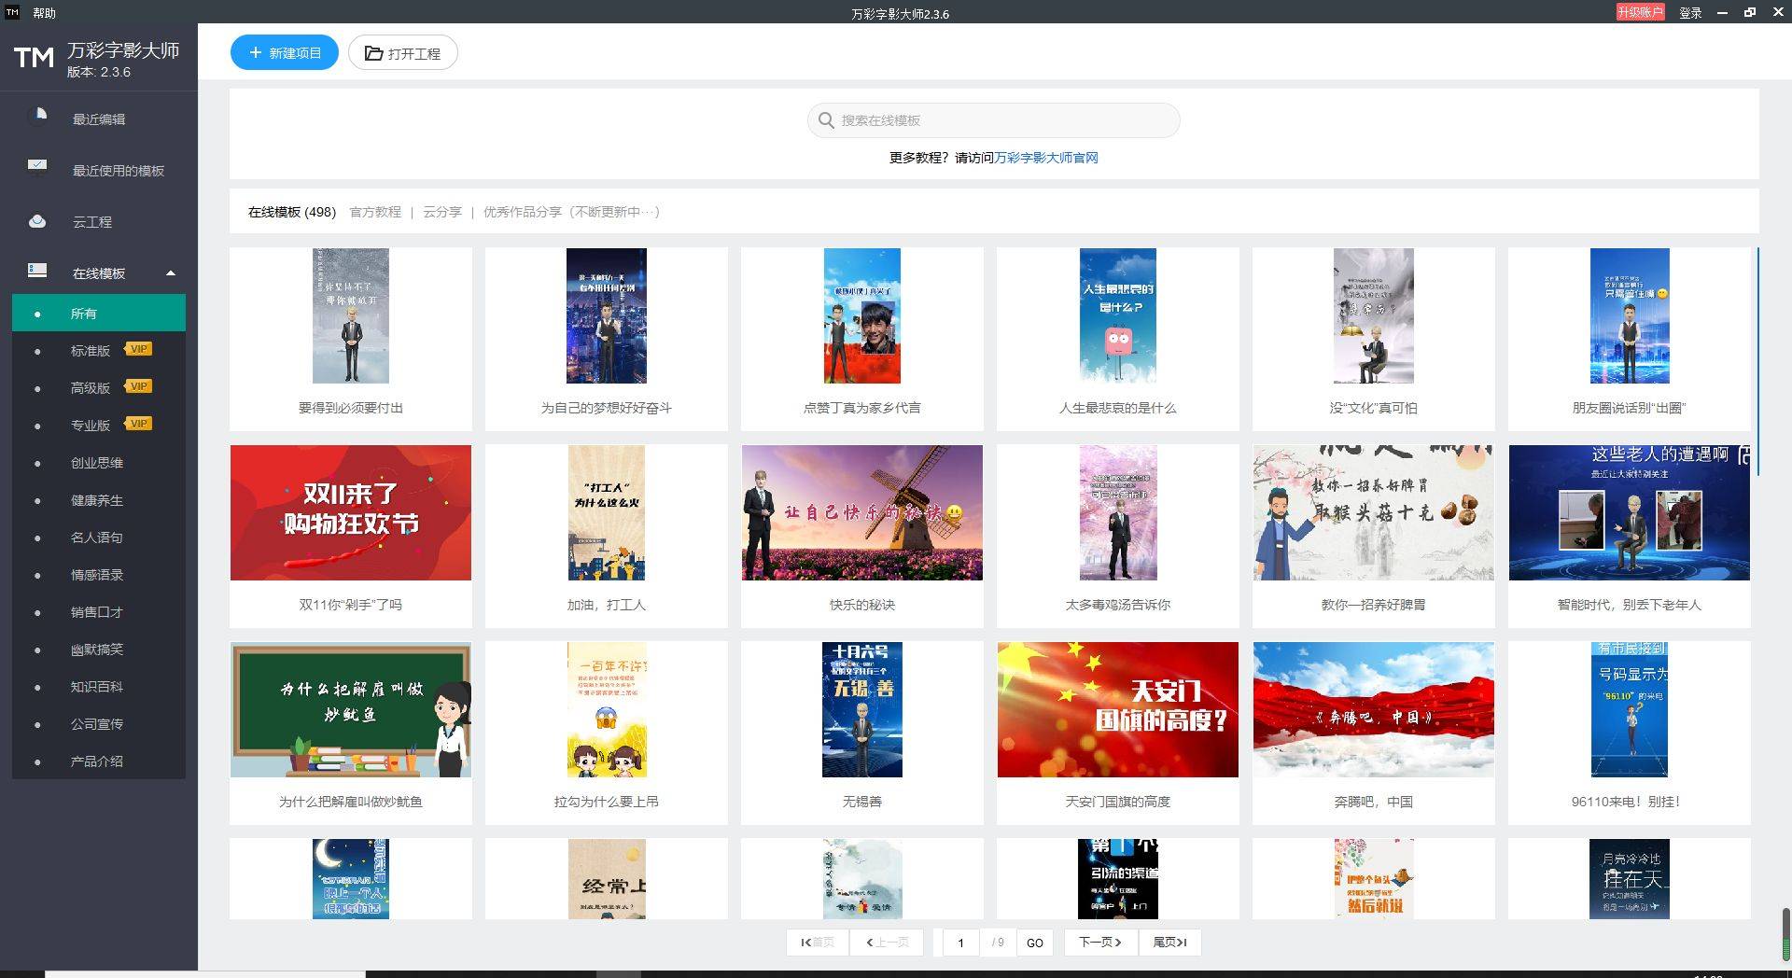Collapse the 在线模板 section arrow

(171, 273)
